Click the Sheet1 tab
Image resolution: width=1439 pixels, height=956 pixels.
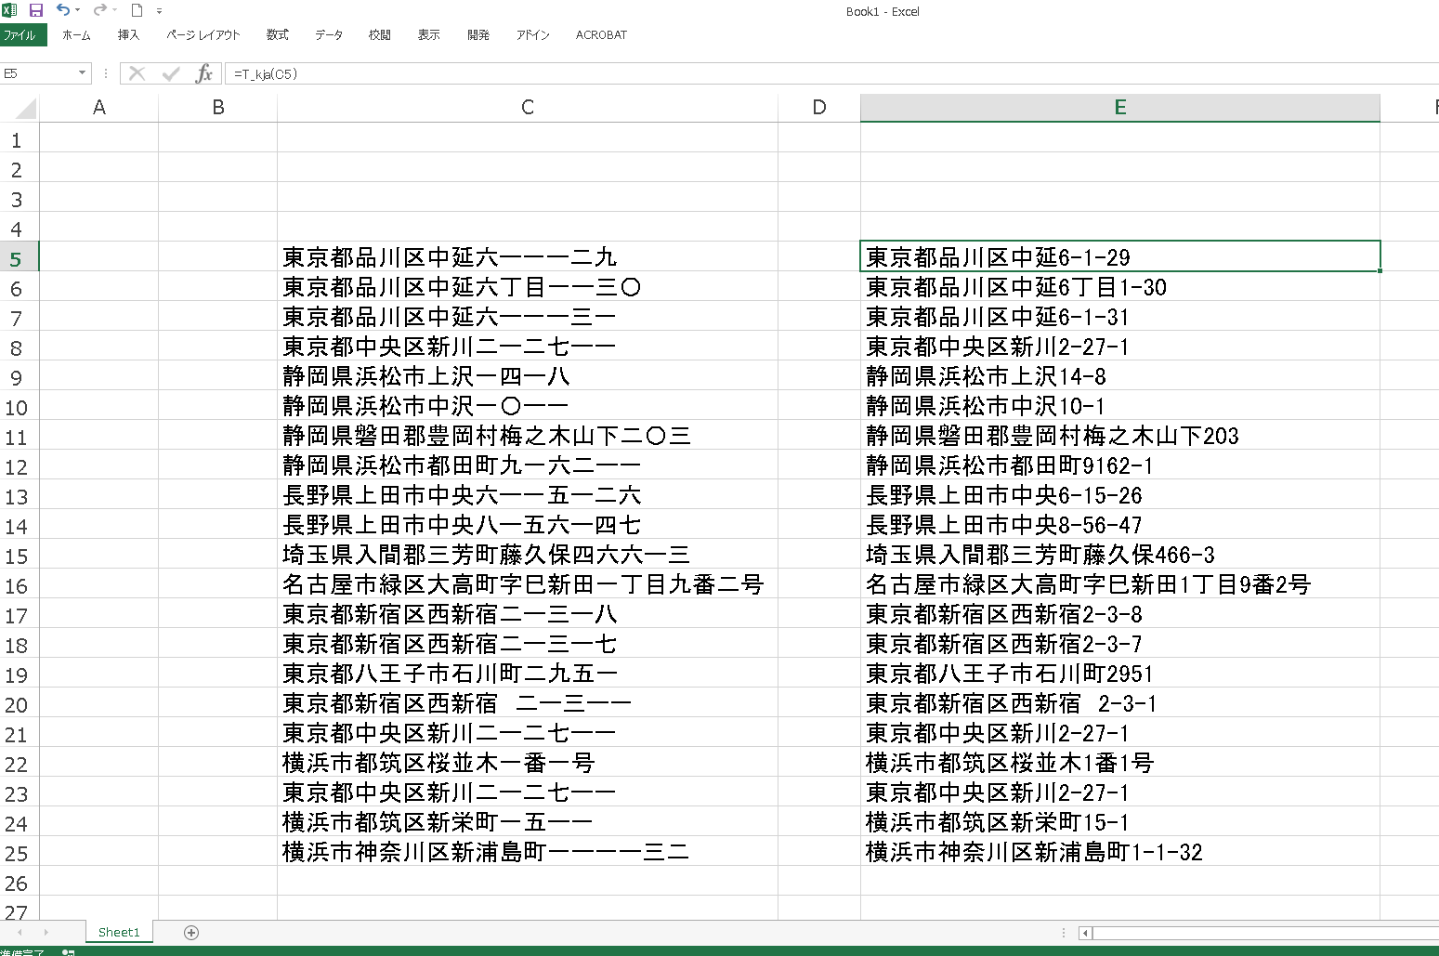pos(119,932)
